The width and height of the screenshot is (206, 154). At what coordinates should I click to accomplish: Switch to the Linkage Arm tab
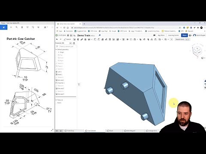pos(151,131)
